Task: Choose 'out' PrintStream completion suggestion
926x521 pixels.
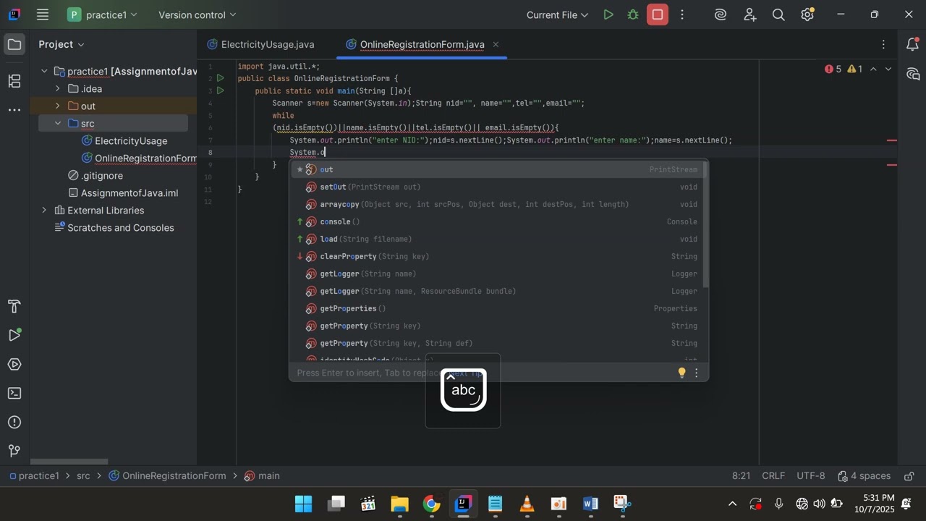Action: (498, 169)
